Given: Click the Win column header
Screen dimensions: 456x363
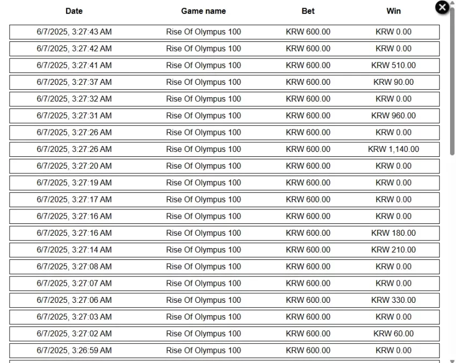Looking at the screenshot, I should [393, 11].
